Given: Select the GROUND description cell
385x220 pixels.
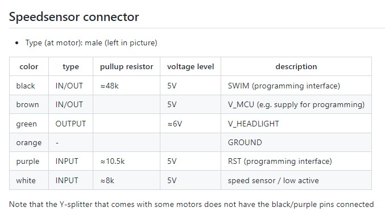Looking at the screenshot, I should (296, 142).
